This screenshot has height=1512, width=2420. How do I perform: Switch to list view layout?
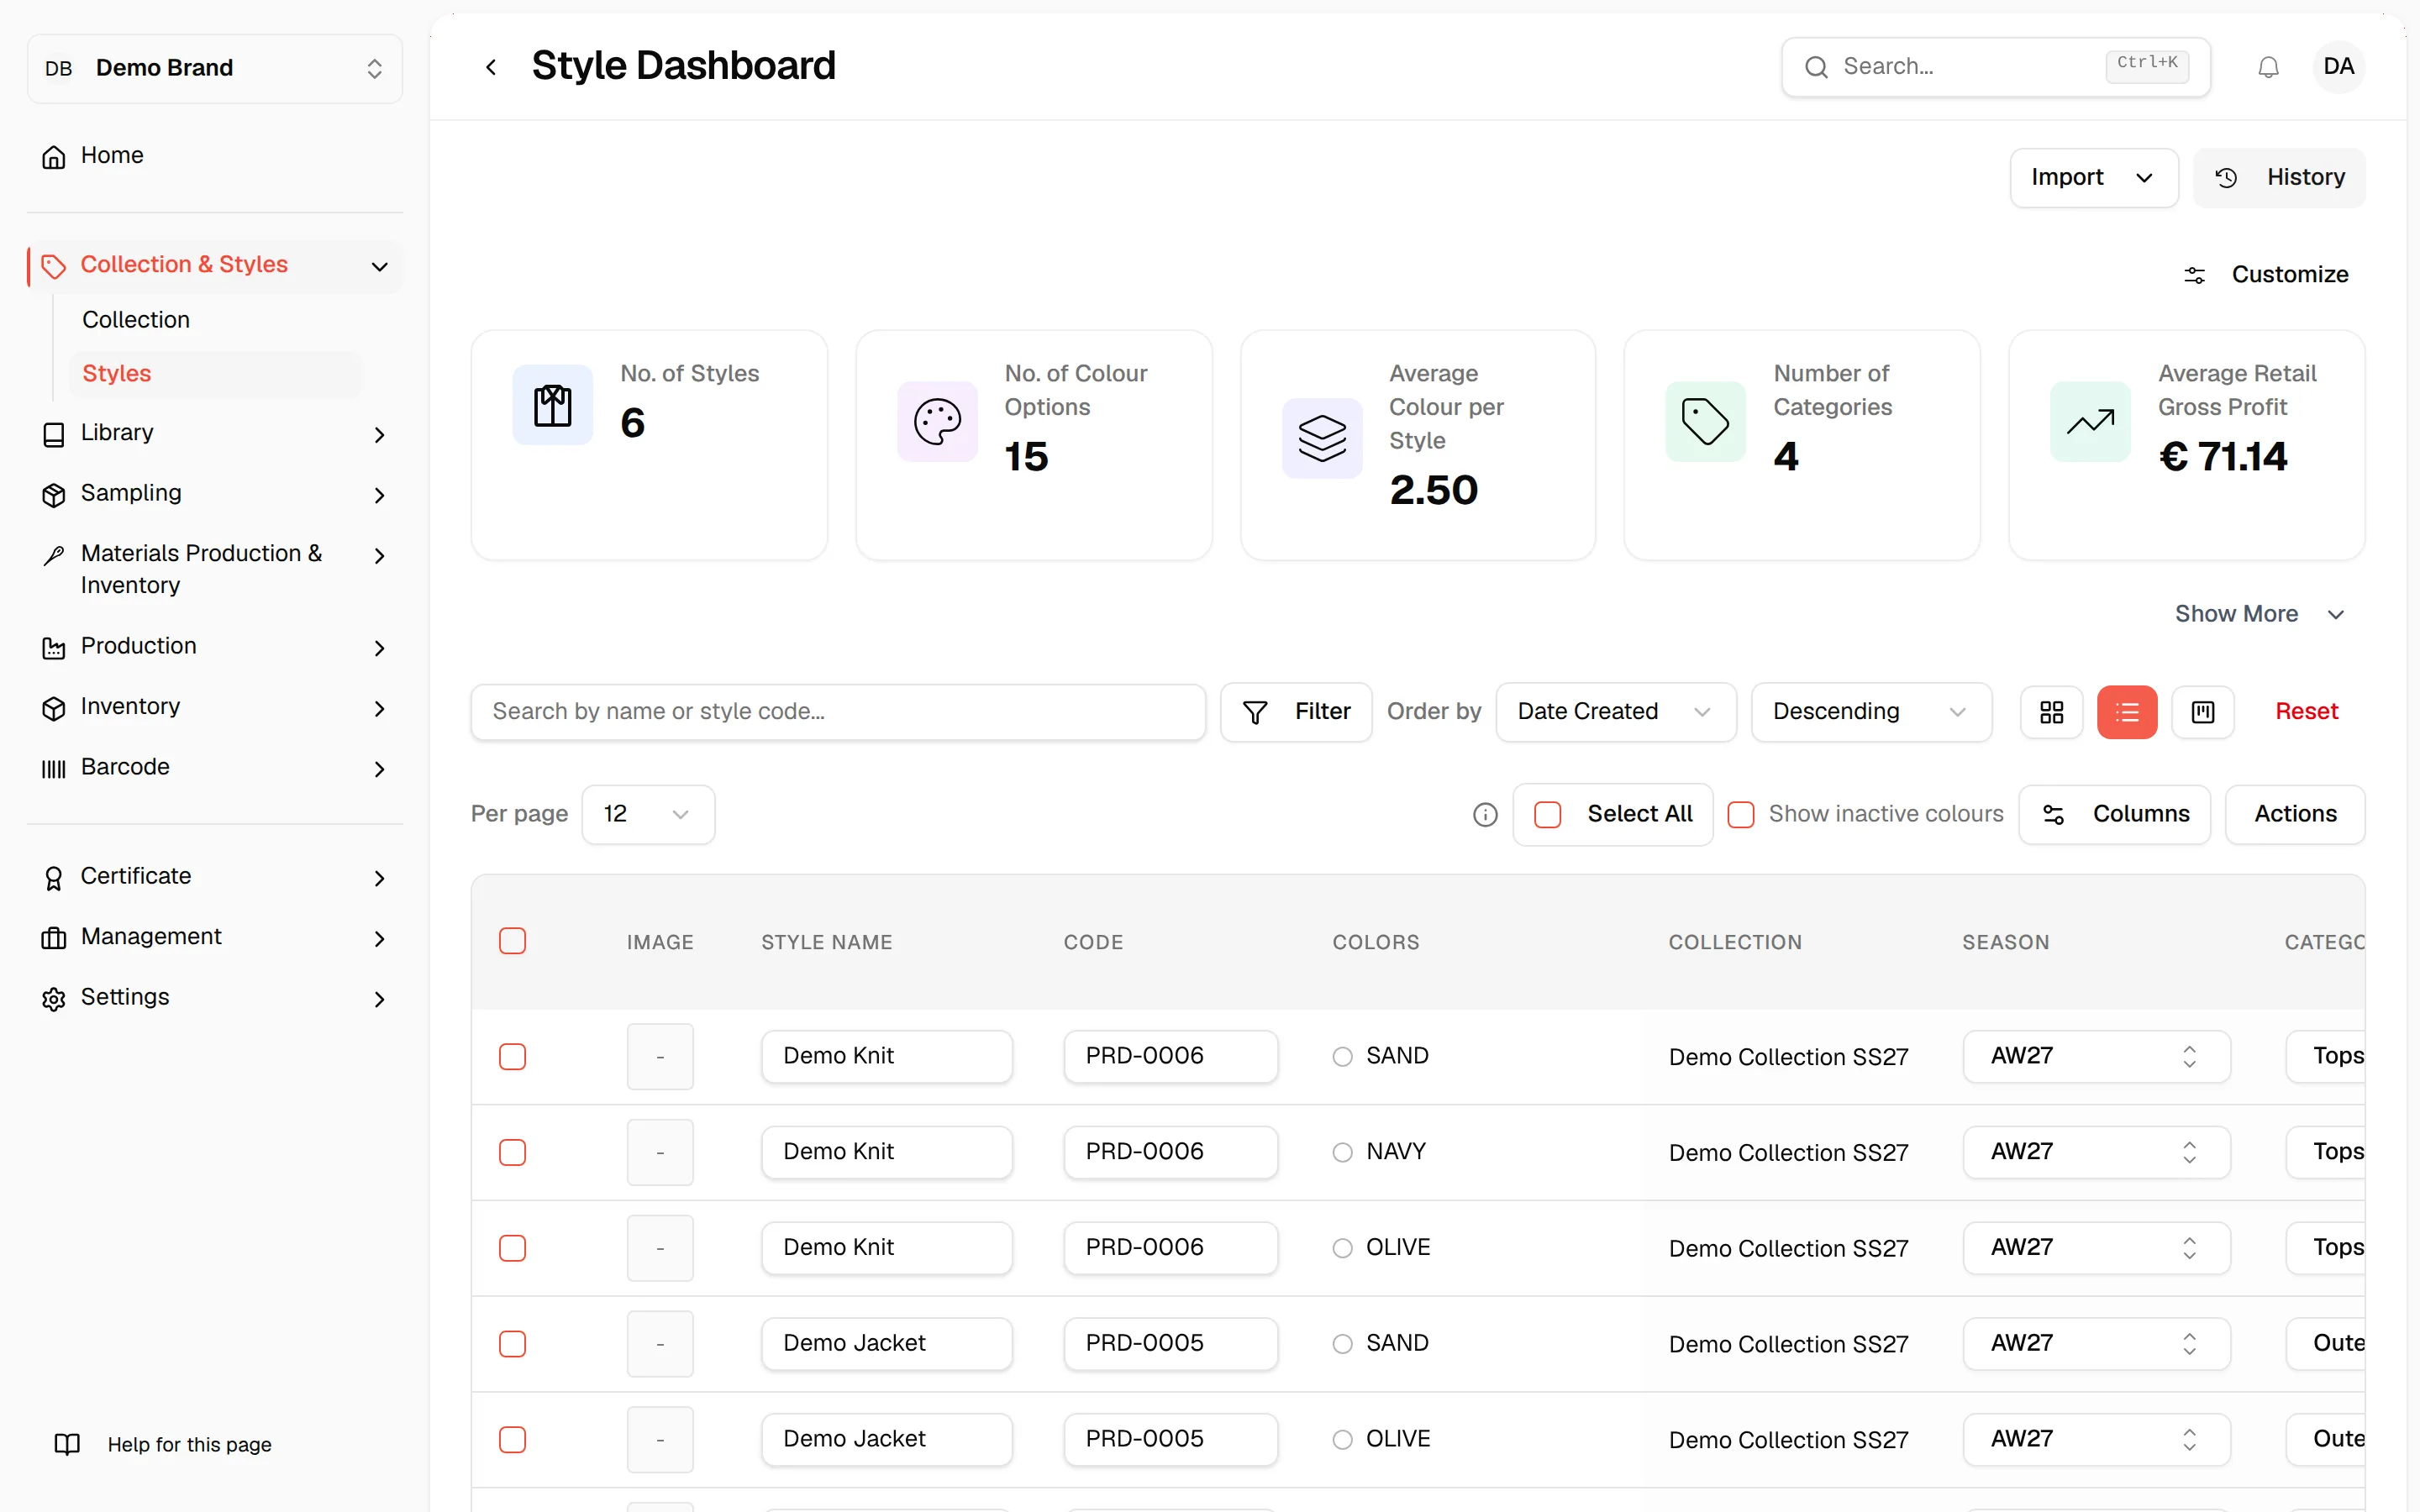[2127, 712]
